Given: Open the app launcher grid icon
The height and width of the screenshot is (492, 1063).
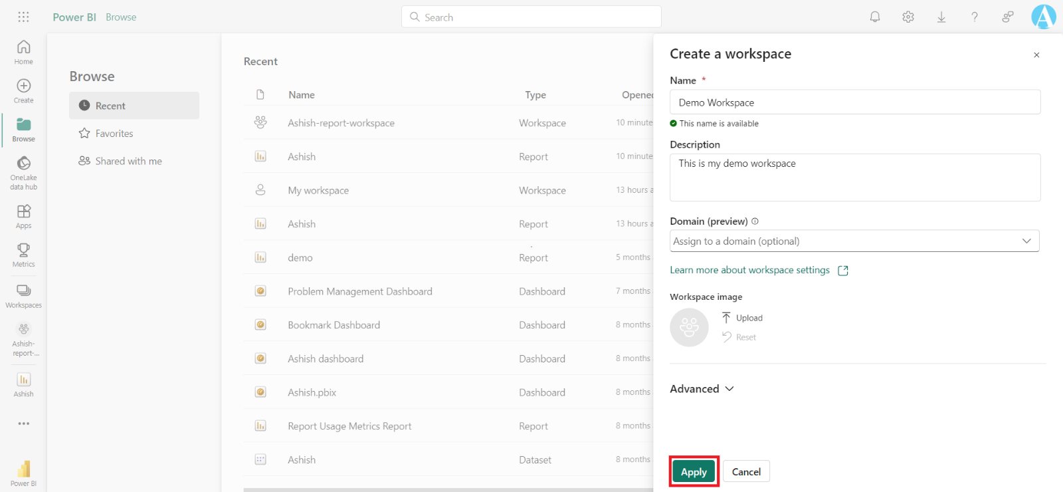Looking at the screenshot, I should click(x=23, y=17).
